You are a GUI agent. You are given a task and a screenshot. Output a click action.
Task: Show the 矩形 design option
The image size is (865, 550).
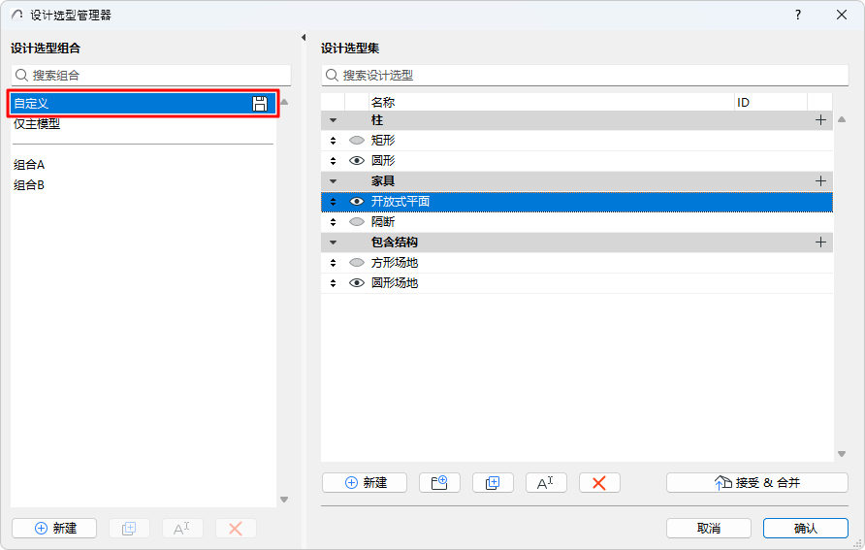click(x=357, y=140)
